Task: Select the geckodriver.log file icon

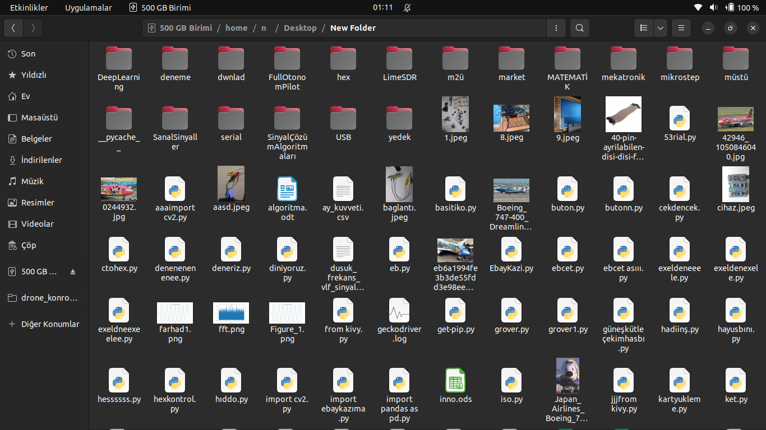Action: pos(399,310)
